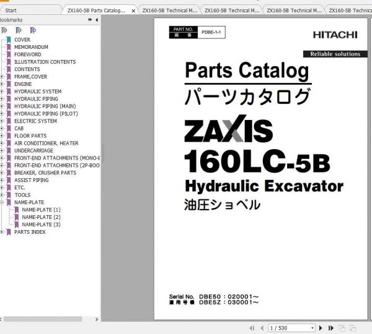This screenshot has width=372, height=334.
Task: Open the NAME-PLATE (3) bookmark
Action: tap(42, 225)
